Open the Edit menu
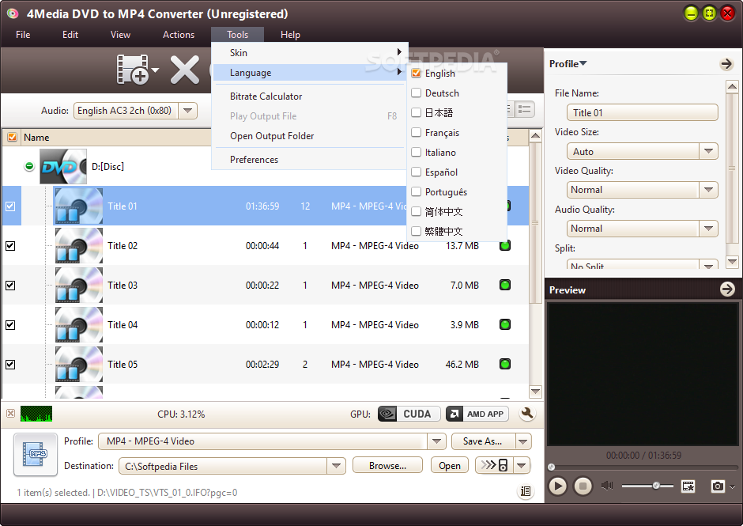 [x=70, y=35]
